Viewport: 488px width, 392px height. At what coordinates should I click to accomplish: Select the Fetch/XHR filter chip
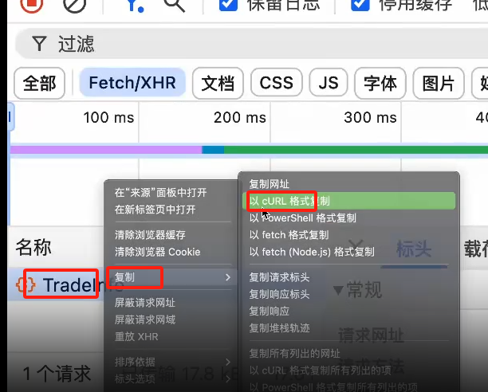[132, 83]
